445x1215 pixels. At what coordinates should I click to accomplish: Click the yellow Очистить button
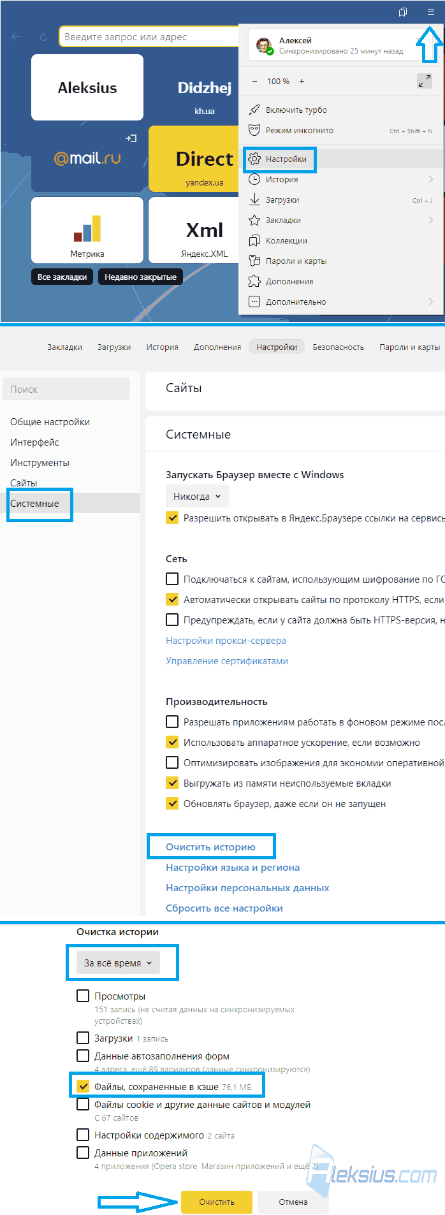point(217,1202)
